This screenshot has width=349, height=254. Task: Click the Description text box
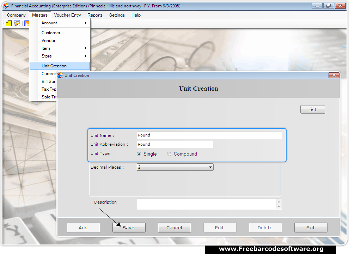(x=207, y=204)
